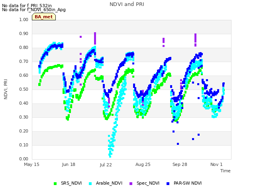255x191 pixels.
Task: Select the PAR-SW NDVI legend label
Action: 188,183
